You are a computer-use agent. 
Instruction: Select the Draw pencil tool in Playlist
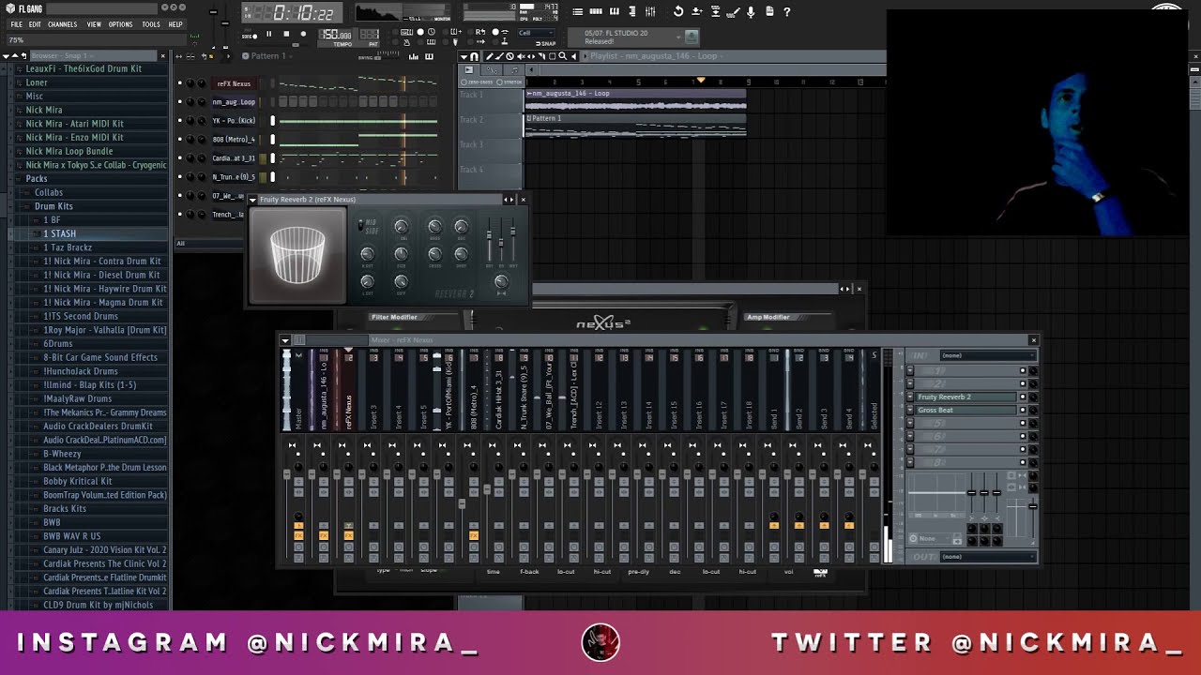click(x=489, y=56)
